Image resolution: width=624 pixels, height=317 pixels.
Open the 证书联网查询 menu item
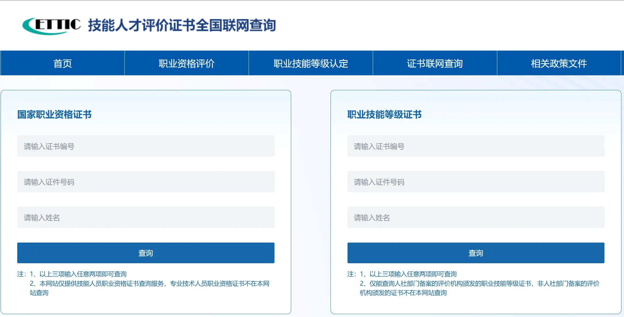coord(435,63)
